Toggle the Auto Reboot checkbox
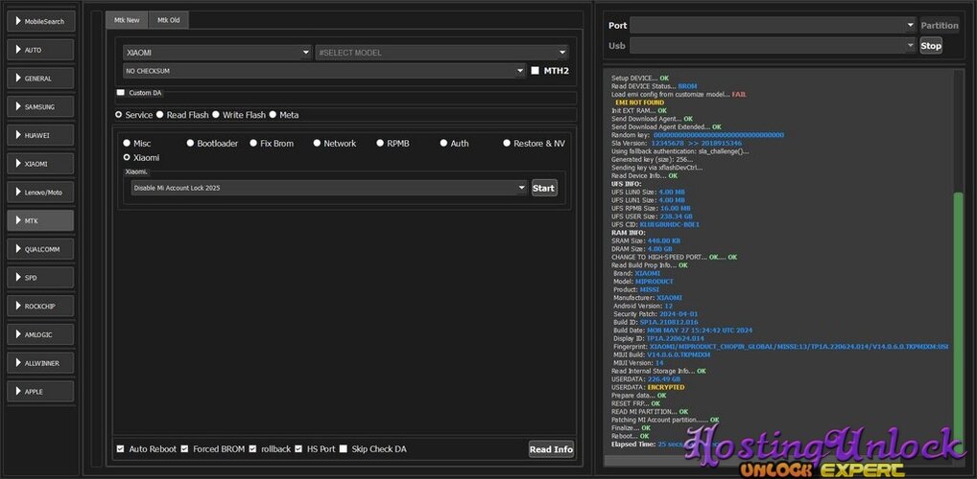 120,449
